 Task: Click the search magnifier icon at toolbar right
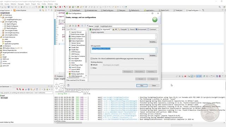coord(220,7)
